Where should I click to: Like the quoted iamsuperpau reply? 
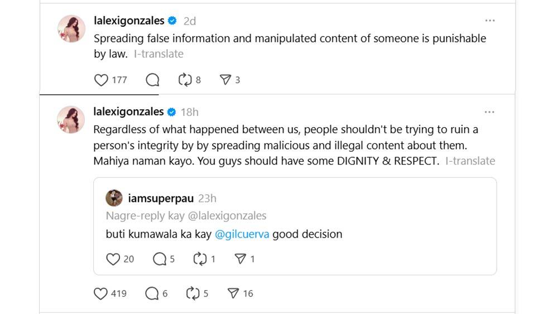point(113,259)
